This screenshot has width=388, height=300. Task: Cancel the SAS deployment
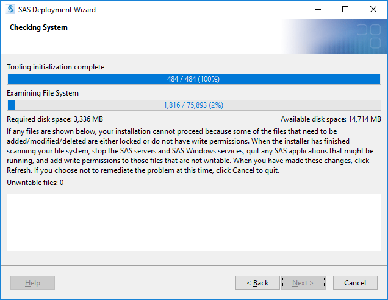pyautogui.click(x=355, y=283)
